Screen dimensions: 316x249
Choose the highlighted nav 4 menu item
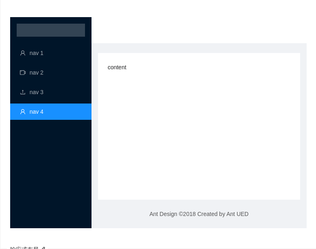tap(51, 112)
